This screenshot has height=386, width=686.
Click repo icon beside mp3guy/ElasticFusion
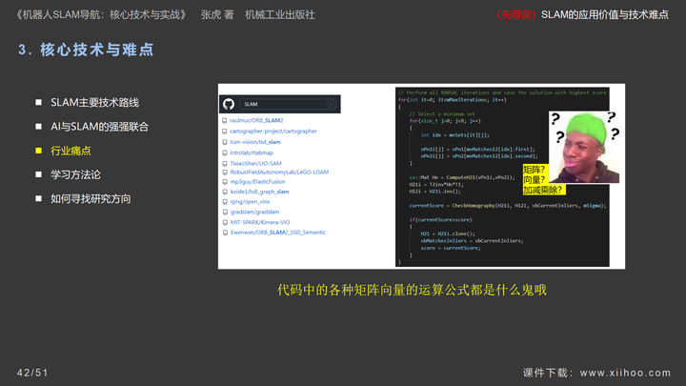click(x=225, y=182)
